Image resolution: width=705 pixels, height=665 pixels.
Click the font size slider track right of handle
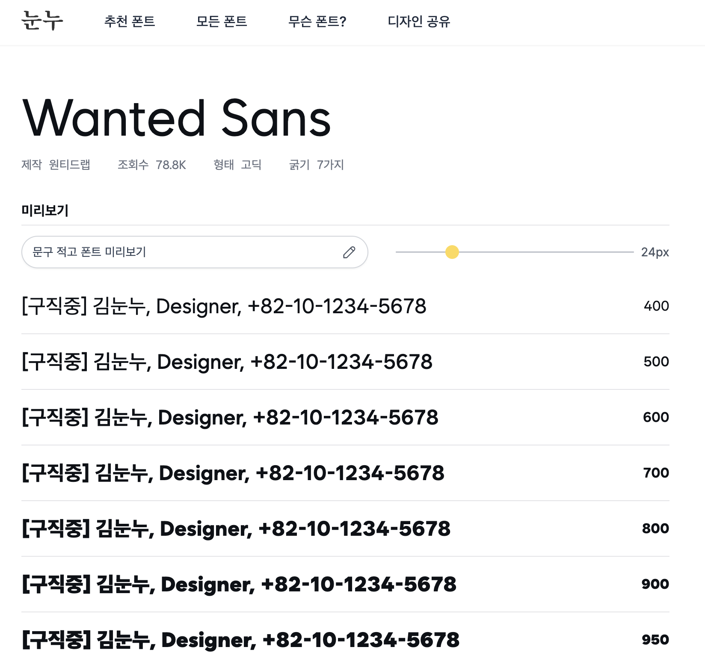coord(546,252)
